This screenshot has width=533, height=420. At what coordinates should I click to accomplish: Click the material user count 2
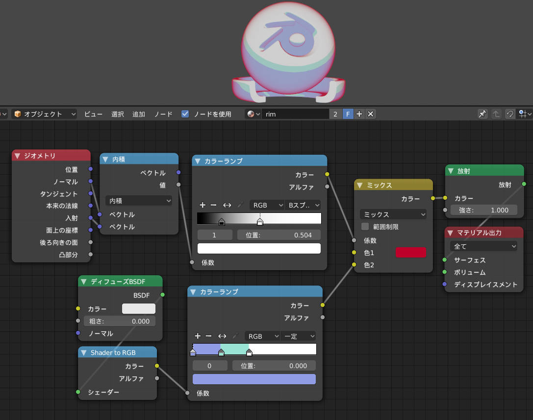[x=335, y=114]
